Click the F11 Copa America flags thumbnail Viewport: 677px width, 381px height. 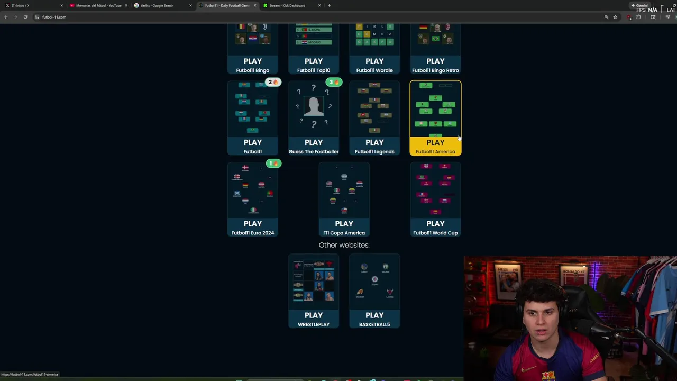[344, 190]
